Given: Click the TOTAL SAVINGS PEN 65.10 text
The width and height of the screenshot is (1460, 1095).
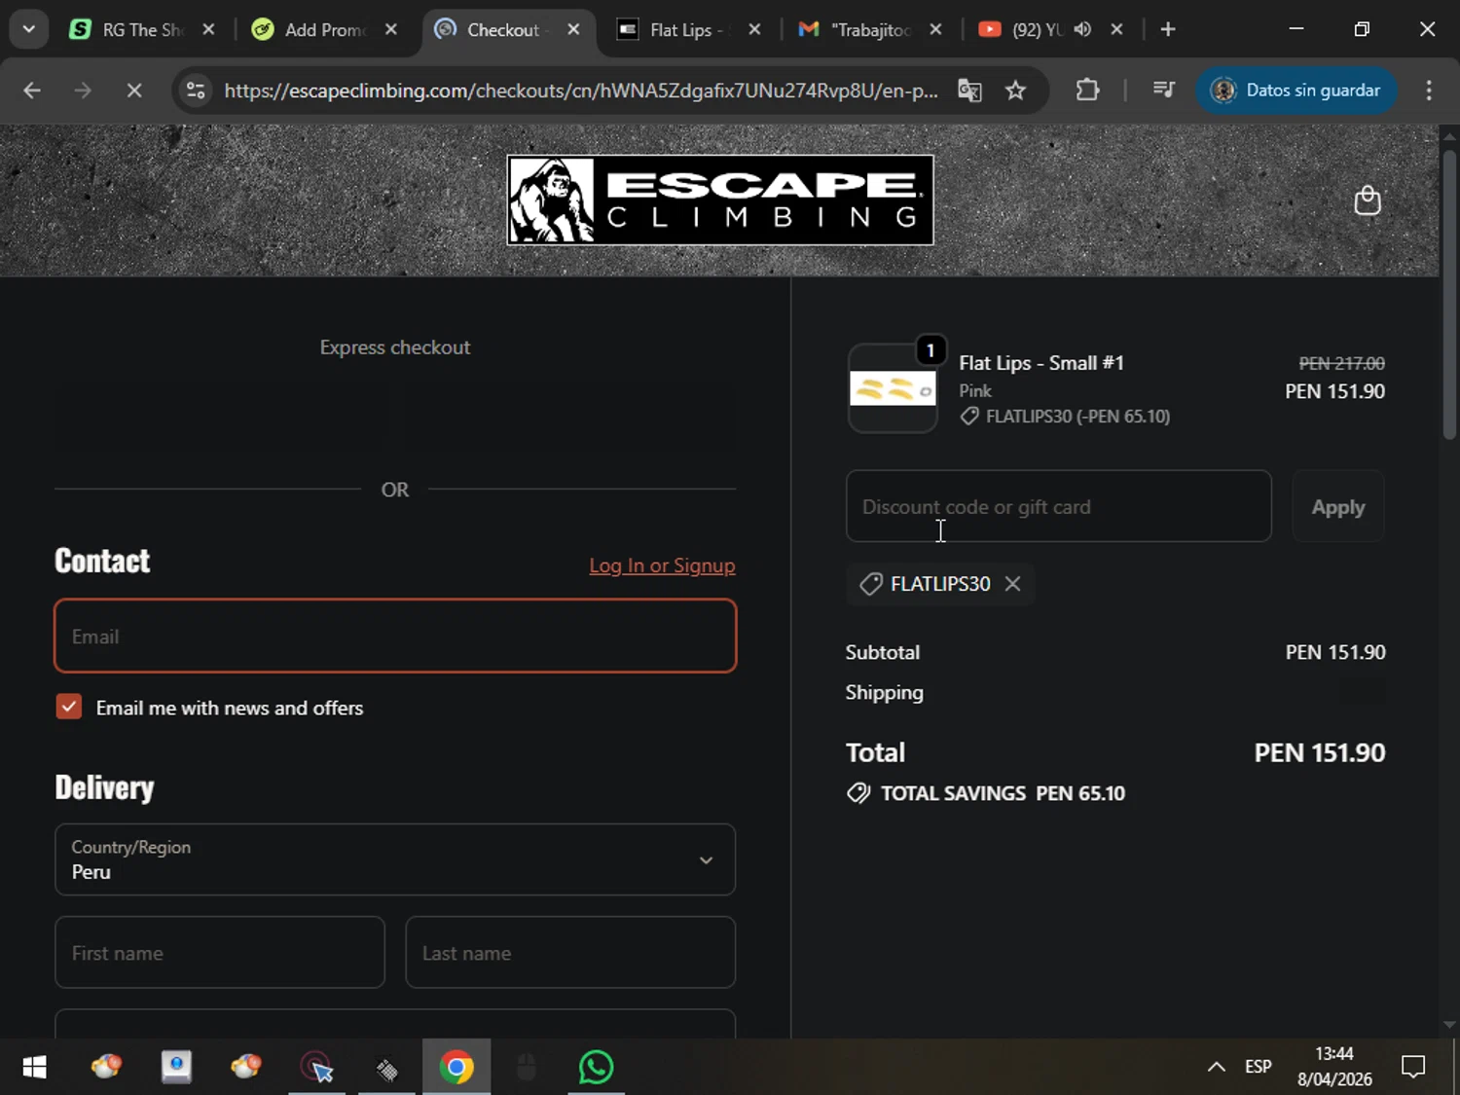Looking at the screenshot, I should pos(1003,793).
